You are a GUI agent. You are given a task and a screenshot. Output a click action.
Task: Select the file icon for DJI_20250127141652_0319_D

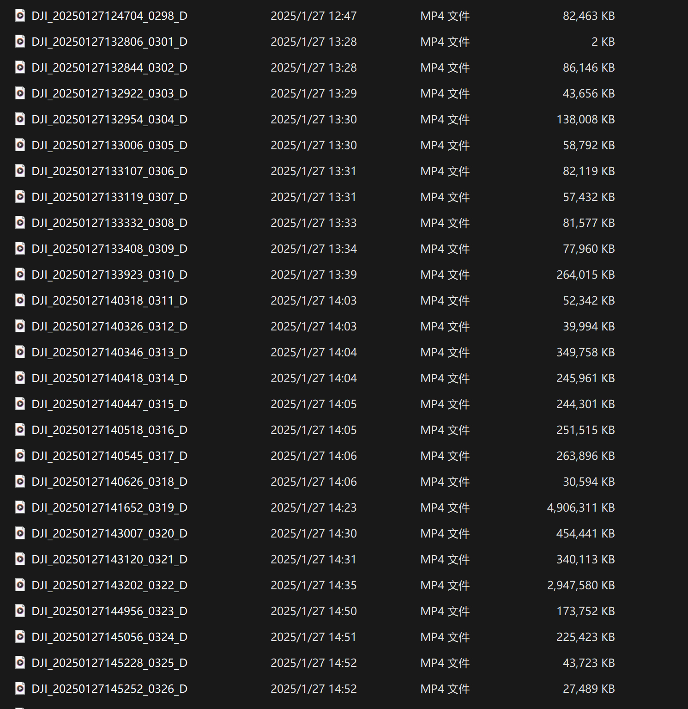tap(20, 507)
